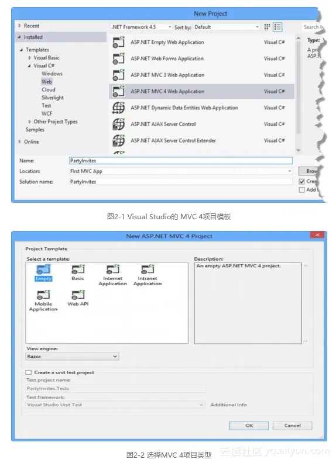
Task: Open the Location dropdown arrow
Action: click(x=290, y=171)
